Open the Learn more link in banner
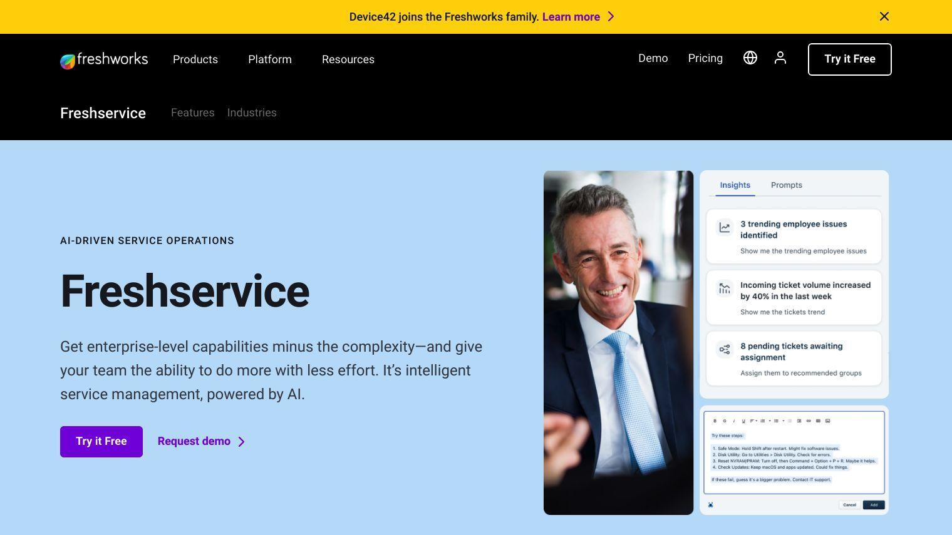This screenshot has height=535, width=952. point(571,17)
